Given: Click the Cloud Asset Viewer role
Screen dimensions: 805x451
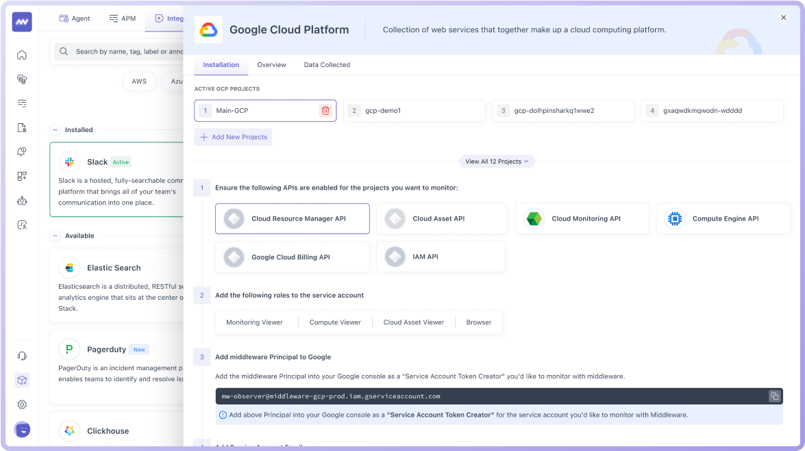Looking at the screenshot, I should point(414,322).
